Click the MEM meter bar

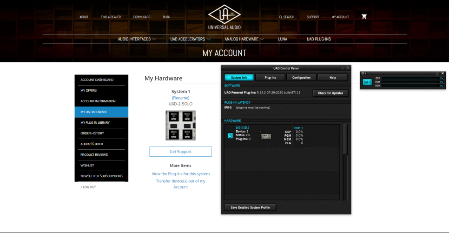coord(413,86)
